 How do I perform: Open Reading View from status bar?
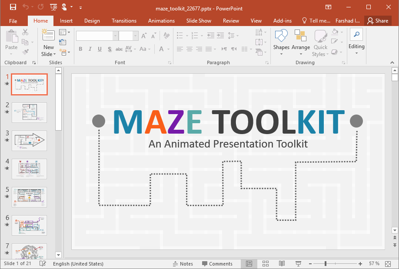tap(282, 263)
